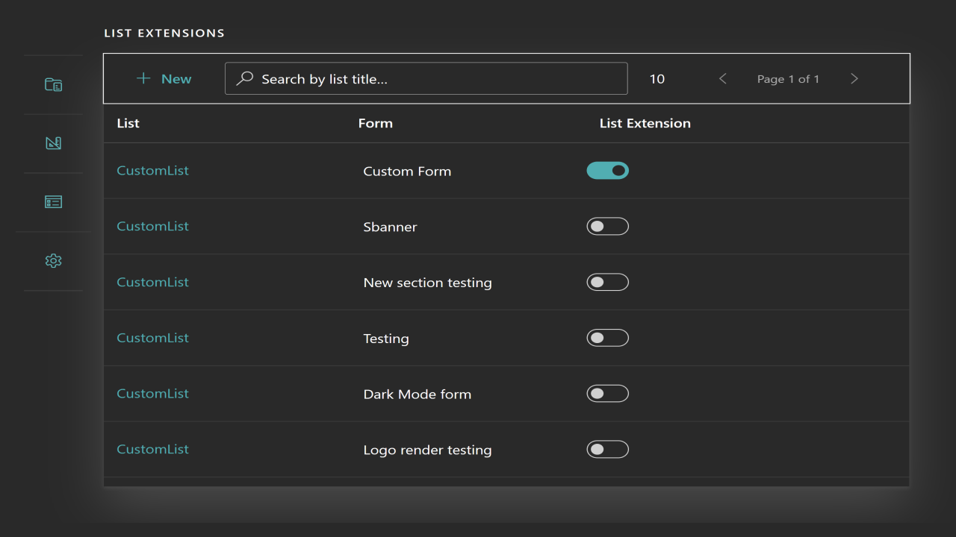Open the form layout icon in sidebar
Viewport: 956px width, 537px height.
click(53, 202)
